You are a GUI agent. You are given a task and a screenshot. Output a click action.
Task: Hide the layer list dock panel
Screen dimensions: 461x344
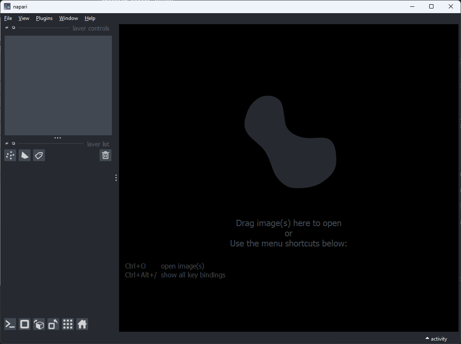click(7, 144)
